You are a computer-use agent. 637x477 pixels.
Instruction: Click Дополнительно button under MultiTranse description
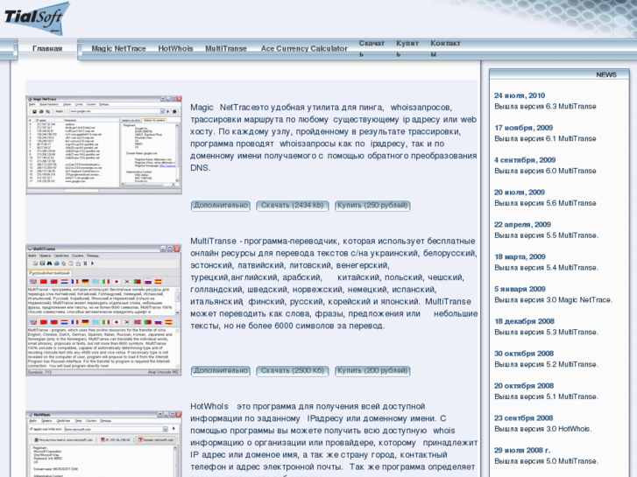(221, 371)
